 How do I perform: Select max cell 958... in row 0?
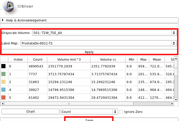(x=143, y=66)
